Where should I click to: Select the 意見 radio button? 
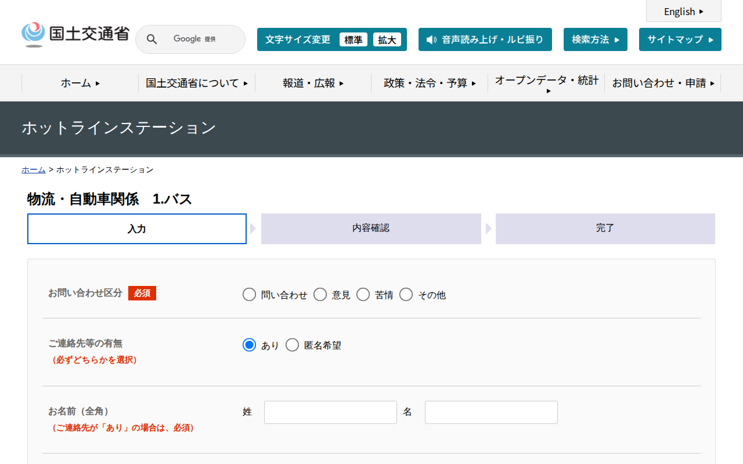coord(320,295)
